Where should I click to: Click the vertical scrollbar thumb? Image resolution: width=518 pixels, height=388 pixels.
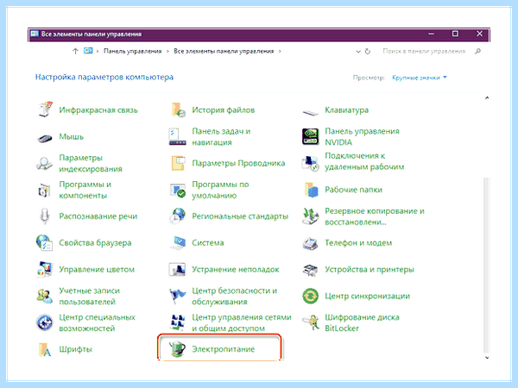(x=486, y=266)
